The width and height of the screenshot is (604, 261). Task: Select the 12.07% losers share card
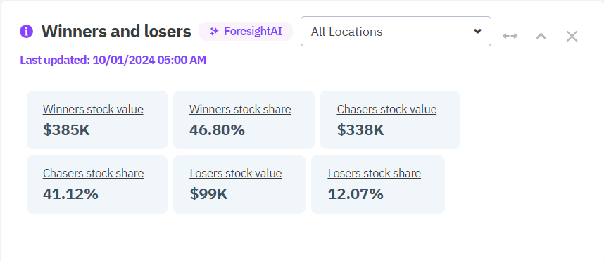(x=378, y=184)
